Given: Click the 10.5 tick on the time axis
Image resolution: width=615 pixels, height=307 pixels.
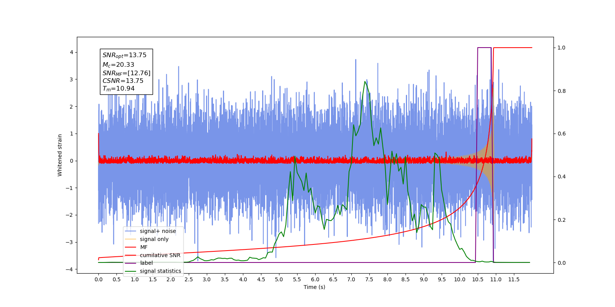Looking at the screenshot, I should 478,279.
